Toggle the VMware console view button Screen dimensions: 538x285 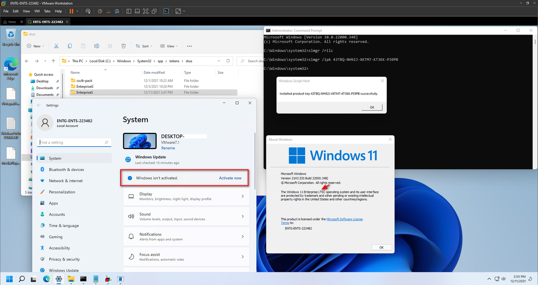(x=166, y=11)
